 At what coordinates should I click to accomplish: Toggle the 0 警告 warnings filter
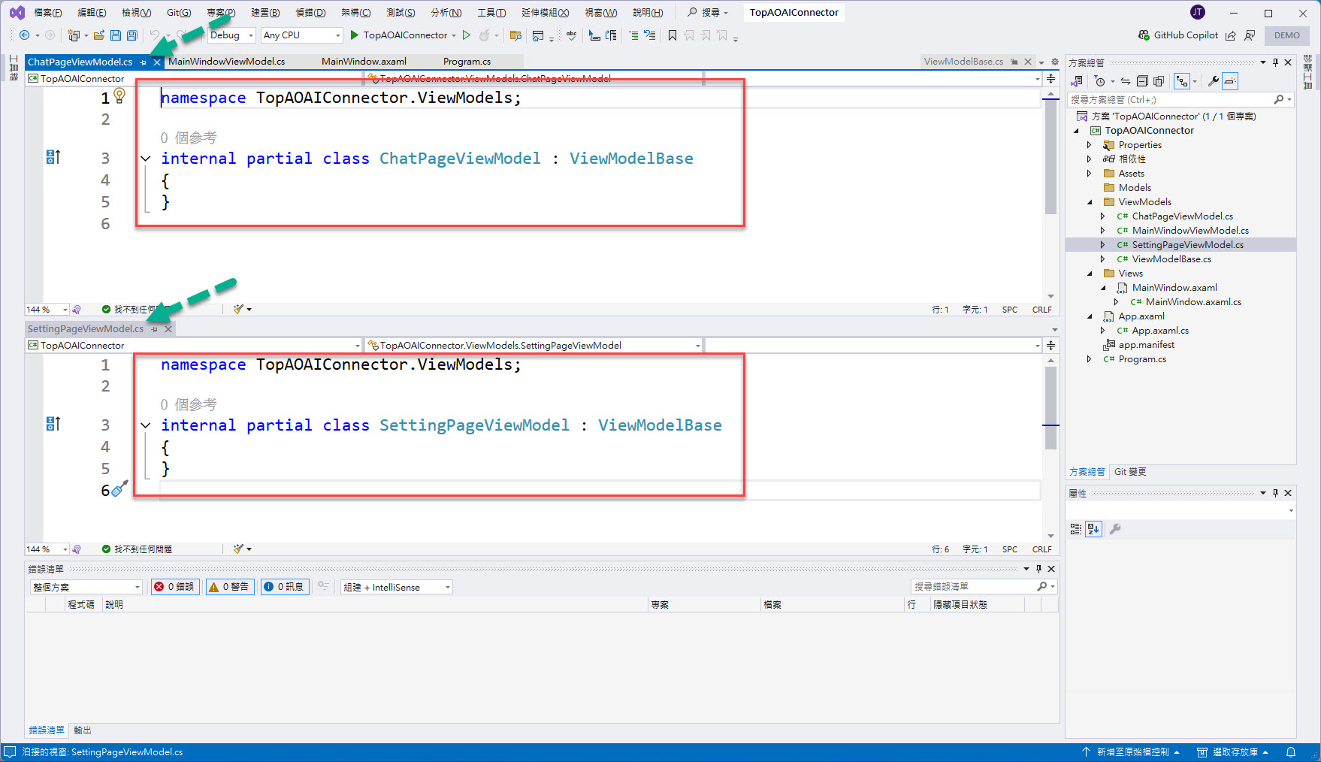click(x=229, y=587)
